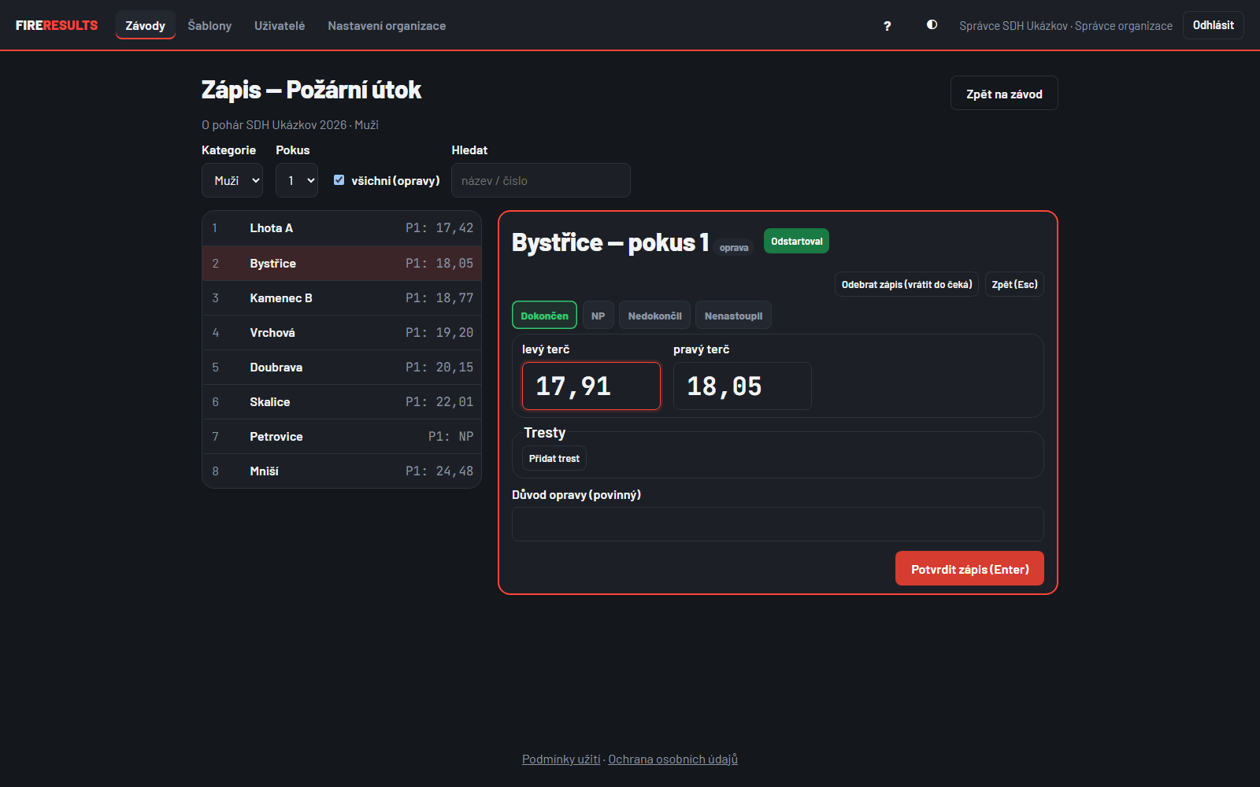
Task: Open the Šablony tab
Action: [x=209, y=25]
